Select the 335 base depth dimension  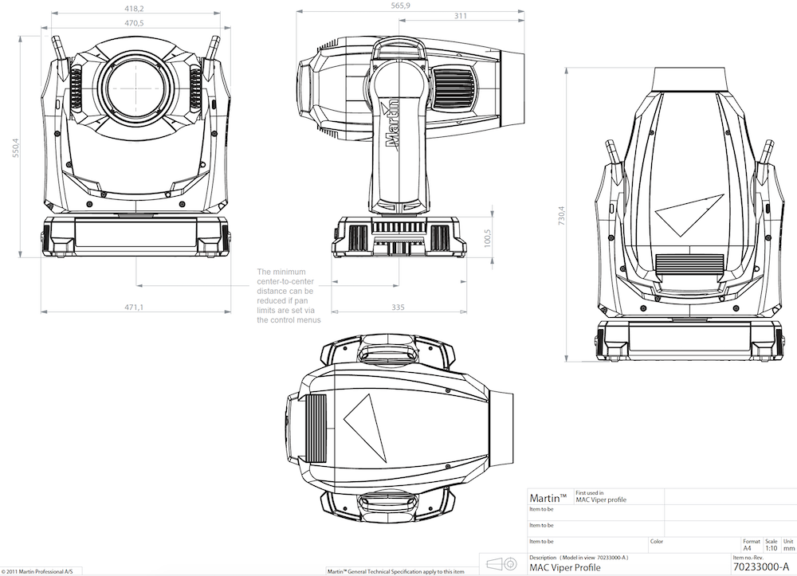pos(398,307)
